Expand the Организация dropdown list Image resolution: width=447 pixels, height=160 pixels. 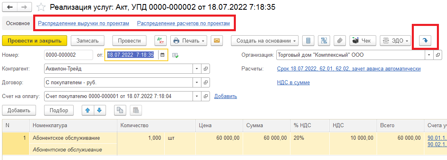[x=429, y=55]
